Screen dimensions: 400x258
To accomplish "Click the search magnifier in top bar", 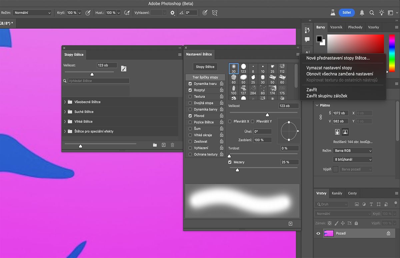I will point(372,13).
